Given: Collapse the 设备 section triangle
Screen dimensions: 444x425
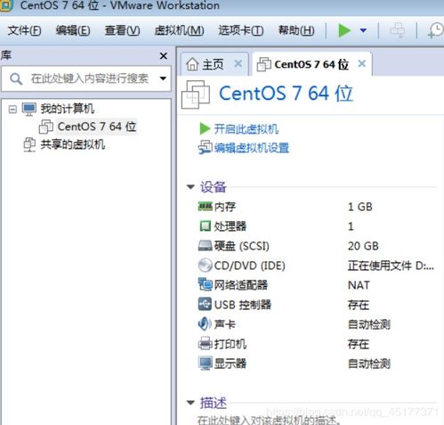Looking at the screenshot, I should tap(190, 187).
